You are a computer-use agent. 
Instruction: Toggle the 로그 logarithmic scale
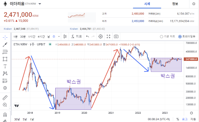pos(185,119)
